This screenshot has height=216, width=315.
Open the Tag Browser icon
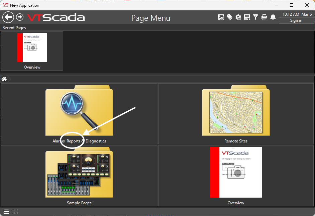coord(230,17)
